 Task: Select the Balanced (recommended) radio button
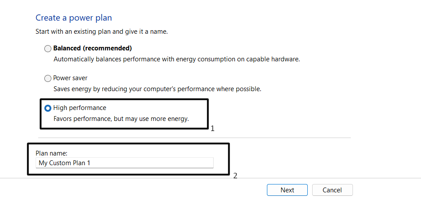(48, 49)
